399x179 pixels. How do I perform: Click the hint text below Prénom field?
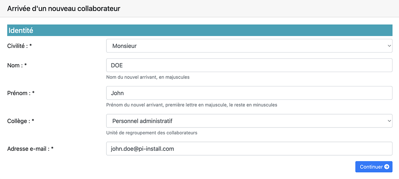point(192,105)
